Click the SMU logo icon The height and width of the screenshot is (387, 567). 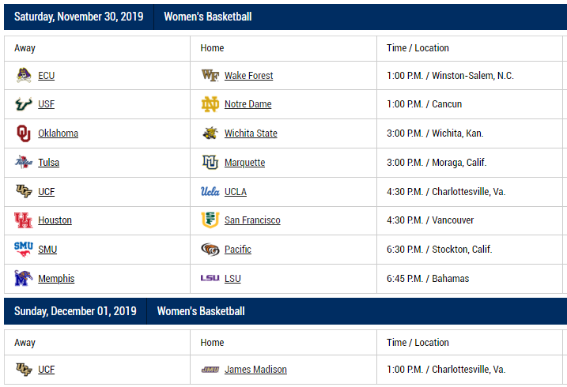pos(24,250)
